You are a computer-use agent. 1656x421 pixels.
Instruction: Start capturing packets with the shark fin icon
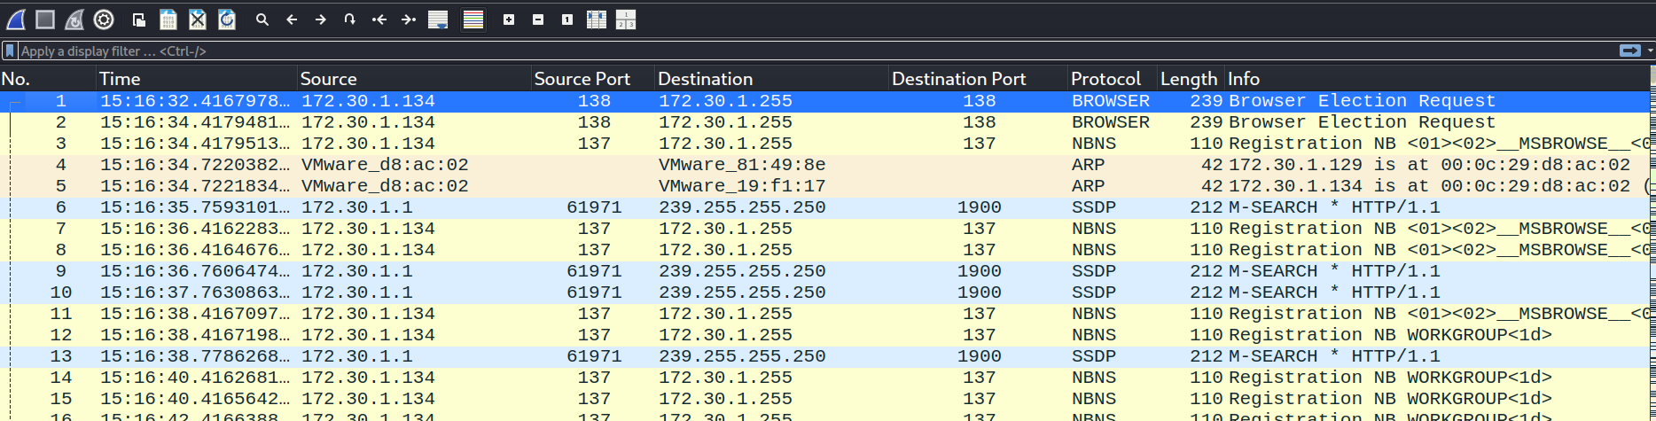(16, 19)
